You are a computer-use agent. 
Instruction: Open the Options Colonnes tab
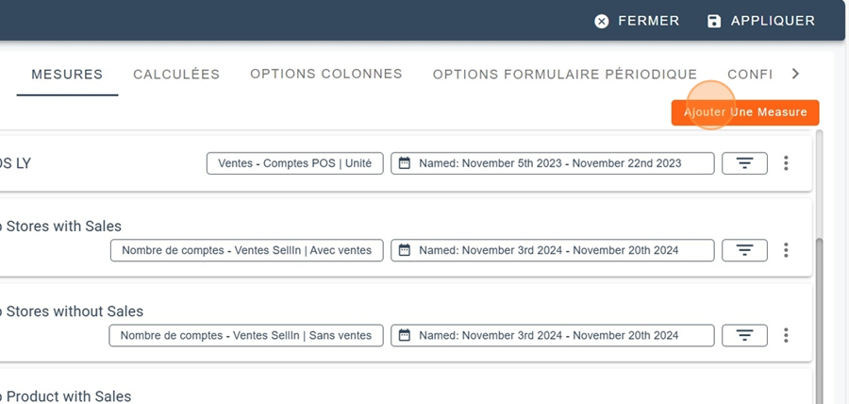[x=326, y=75]
